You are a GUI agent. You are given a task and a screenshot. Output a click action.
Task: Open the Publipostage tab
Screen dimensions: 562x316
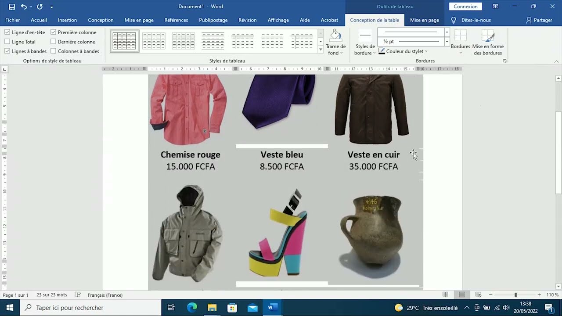click(213, 20)
